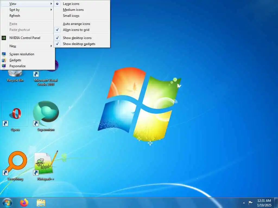The height and width of the screenshot is (208, 278).
Task: Open the Windows Start orb
Action: coord(7,203)
